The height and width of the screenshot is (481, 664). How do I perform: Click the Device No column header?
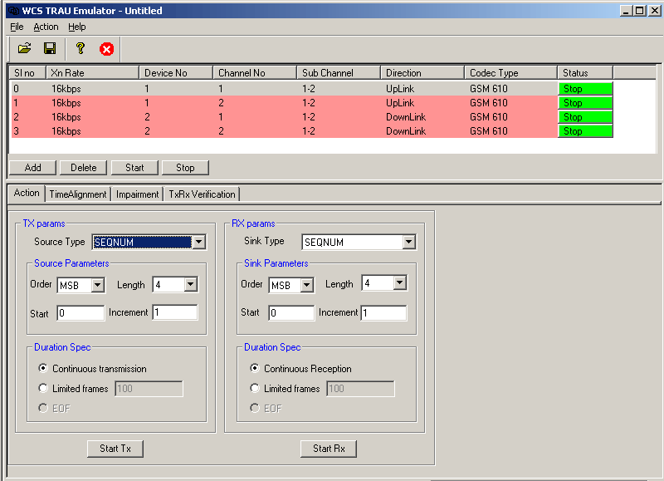click(176, 73)
